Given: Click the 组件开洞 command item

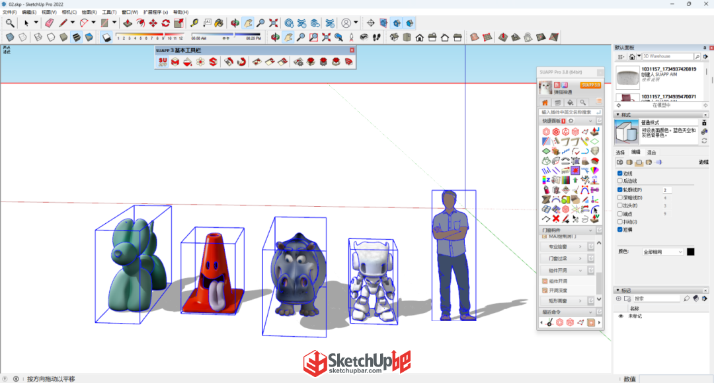Looking at the screenshot, I should tap(558, 281).
